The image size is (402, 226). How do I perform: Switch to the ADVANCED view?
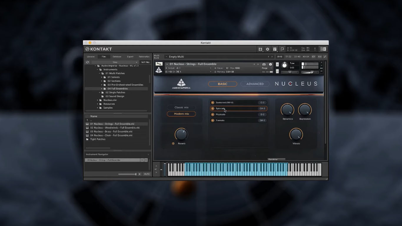pyautogui.click(x=255, y=84)
